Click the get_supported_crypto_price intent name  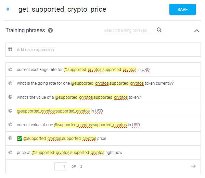tap(62, 9)
